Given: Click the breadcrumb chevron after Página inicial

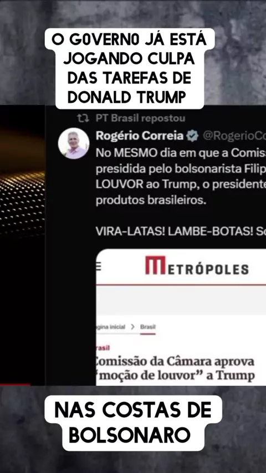Looking at the screenshot, I should click(132, 327).
